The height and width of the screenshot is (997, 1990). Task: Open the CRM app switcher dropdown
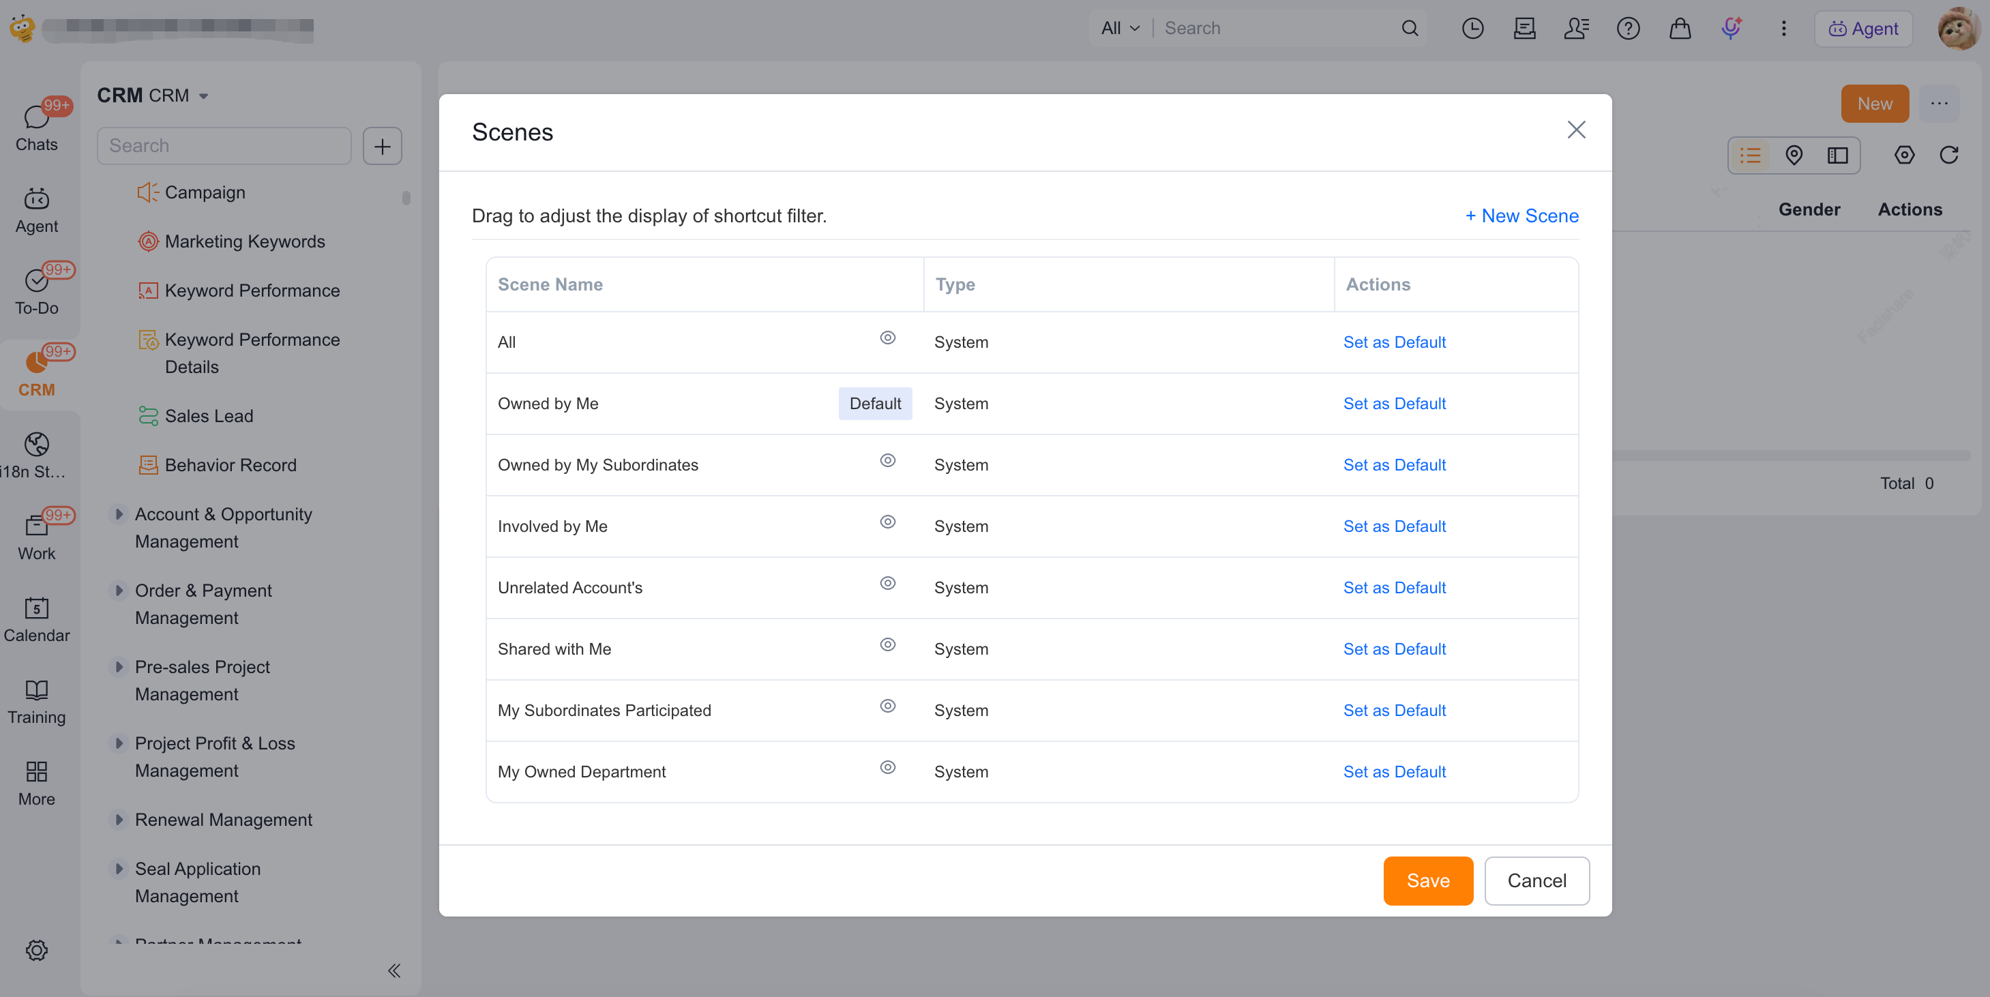203,95
